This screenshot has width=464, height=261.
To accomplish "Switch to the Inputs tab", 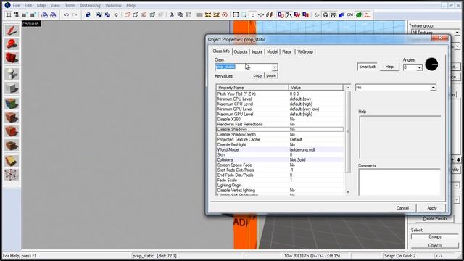I will pyautogui.click(x=257, y=51).
